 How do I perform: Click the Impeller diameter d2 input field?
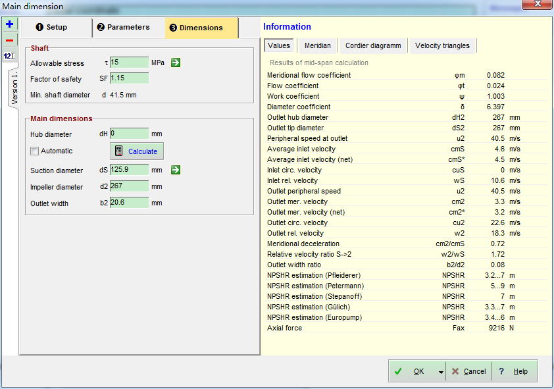pyautogui.click(x=130, y=186)
